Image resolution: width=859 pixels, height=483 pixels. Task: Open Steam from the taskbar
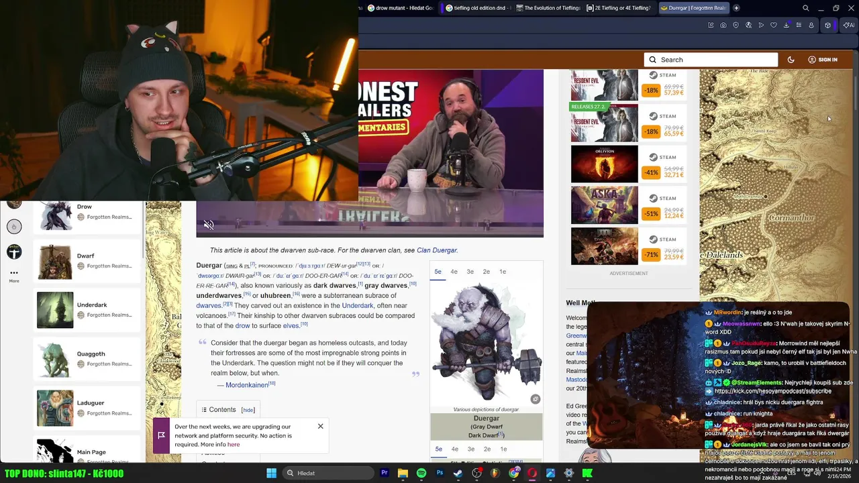458,473
